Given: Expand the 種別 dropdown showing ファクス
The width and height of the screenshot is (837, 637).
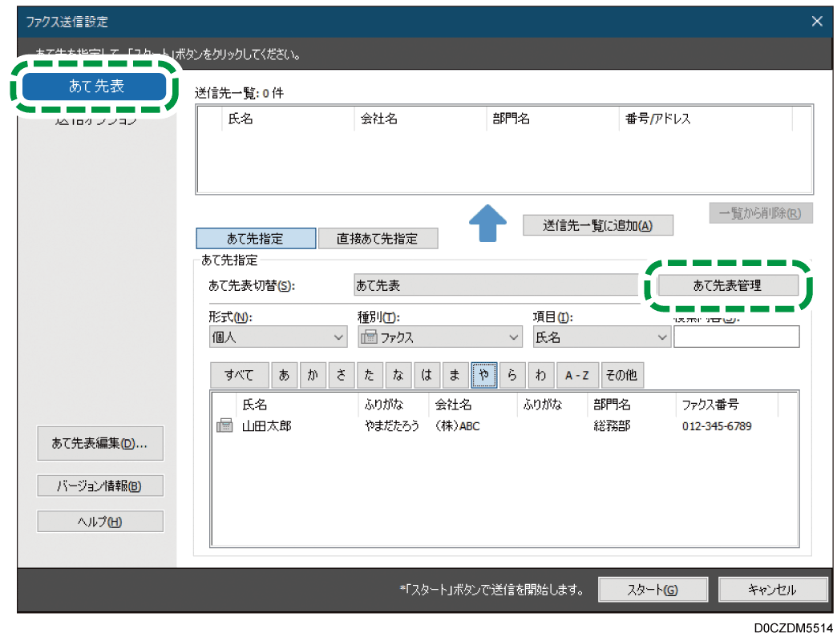Looking at the screenshot, I should [x=439, y=337].
